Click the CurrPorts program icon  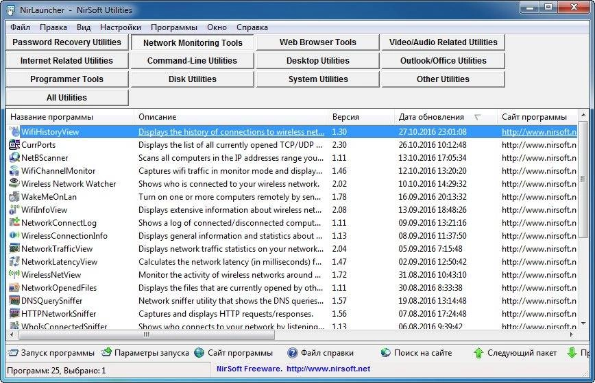[14, 144]
